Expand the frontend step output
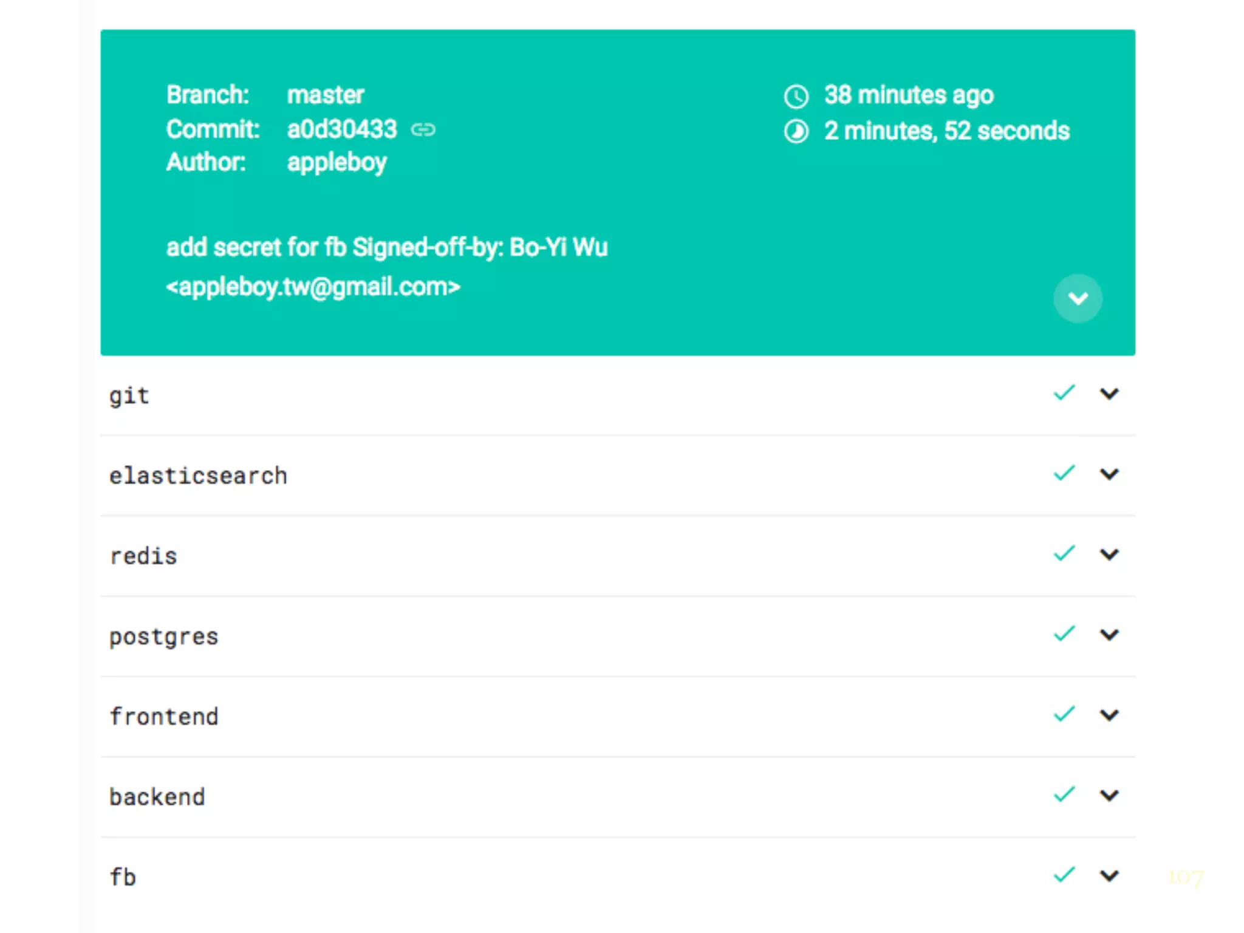The image size is (1244, 933). tap(1109, 715)
